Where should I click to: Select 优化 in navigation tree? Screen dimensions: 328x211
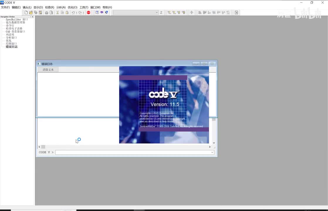pos(9,40)
